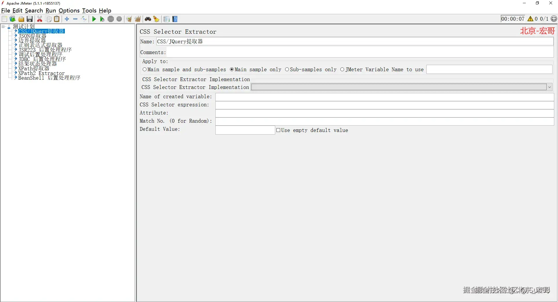
Task: Click the Toggle enable/disable icon
Action: pyautogui.click(x=84, y=19)
